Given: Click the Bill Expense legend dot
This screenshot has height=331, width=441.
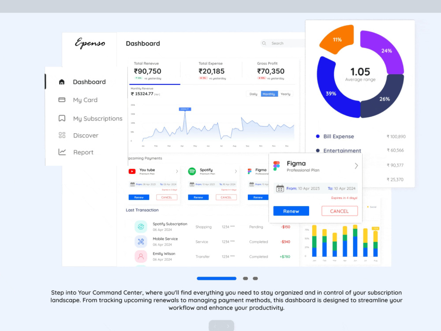Looking at the screenshot, I should pos(318,136).
